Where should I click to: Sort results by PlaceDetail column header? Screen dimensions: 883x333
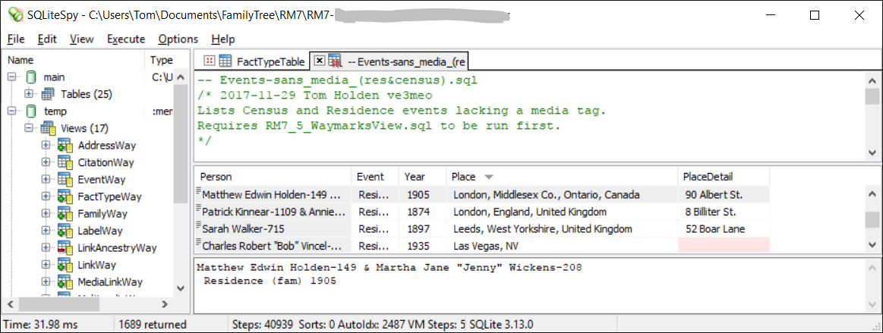(x=724, y=177)
